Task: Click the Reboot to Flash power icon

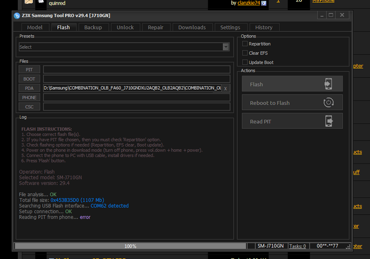Action: [328, 103]
